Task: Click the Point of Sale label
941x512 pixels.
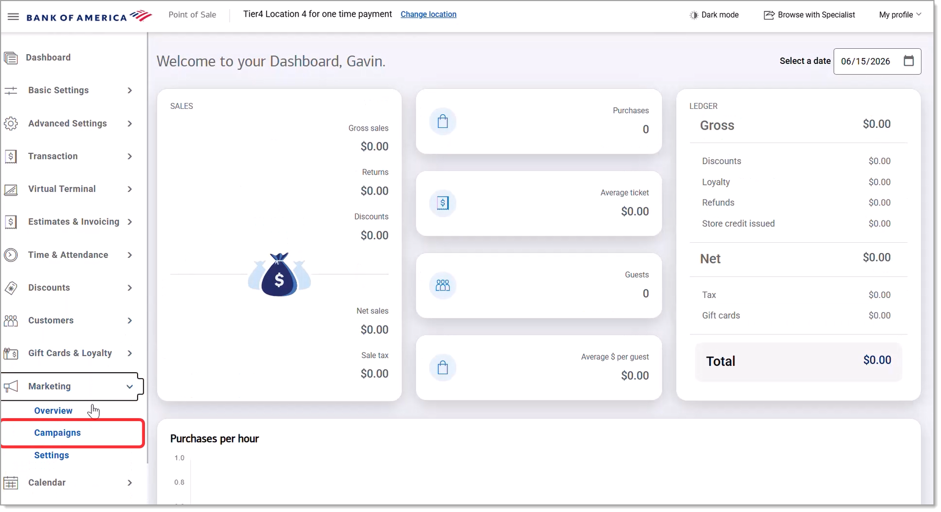Action: click(192, 15)
